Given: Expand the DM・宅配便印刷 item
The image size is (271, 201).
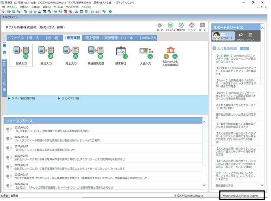Looking at the screenshot, I should pyautogui.click(x=21, y=98).
